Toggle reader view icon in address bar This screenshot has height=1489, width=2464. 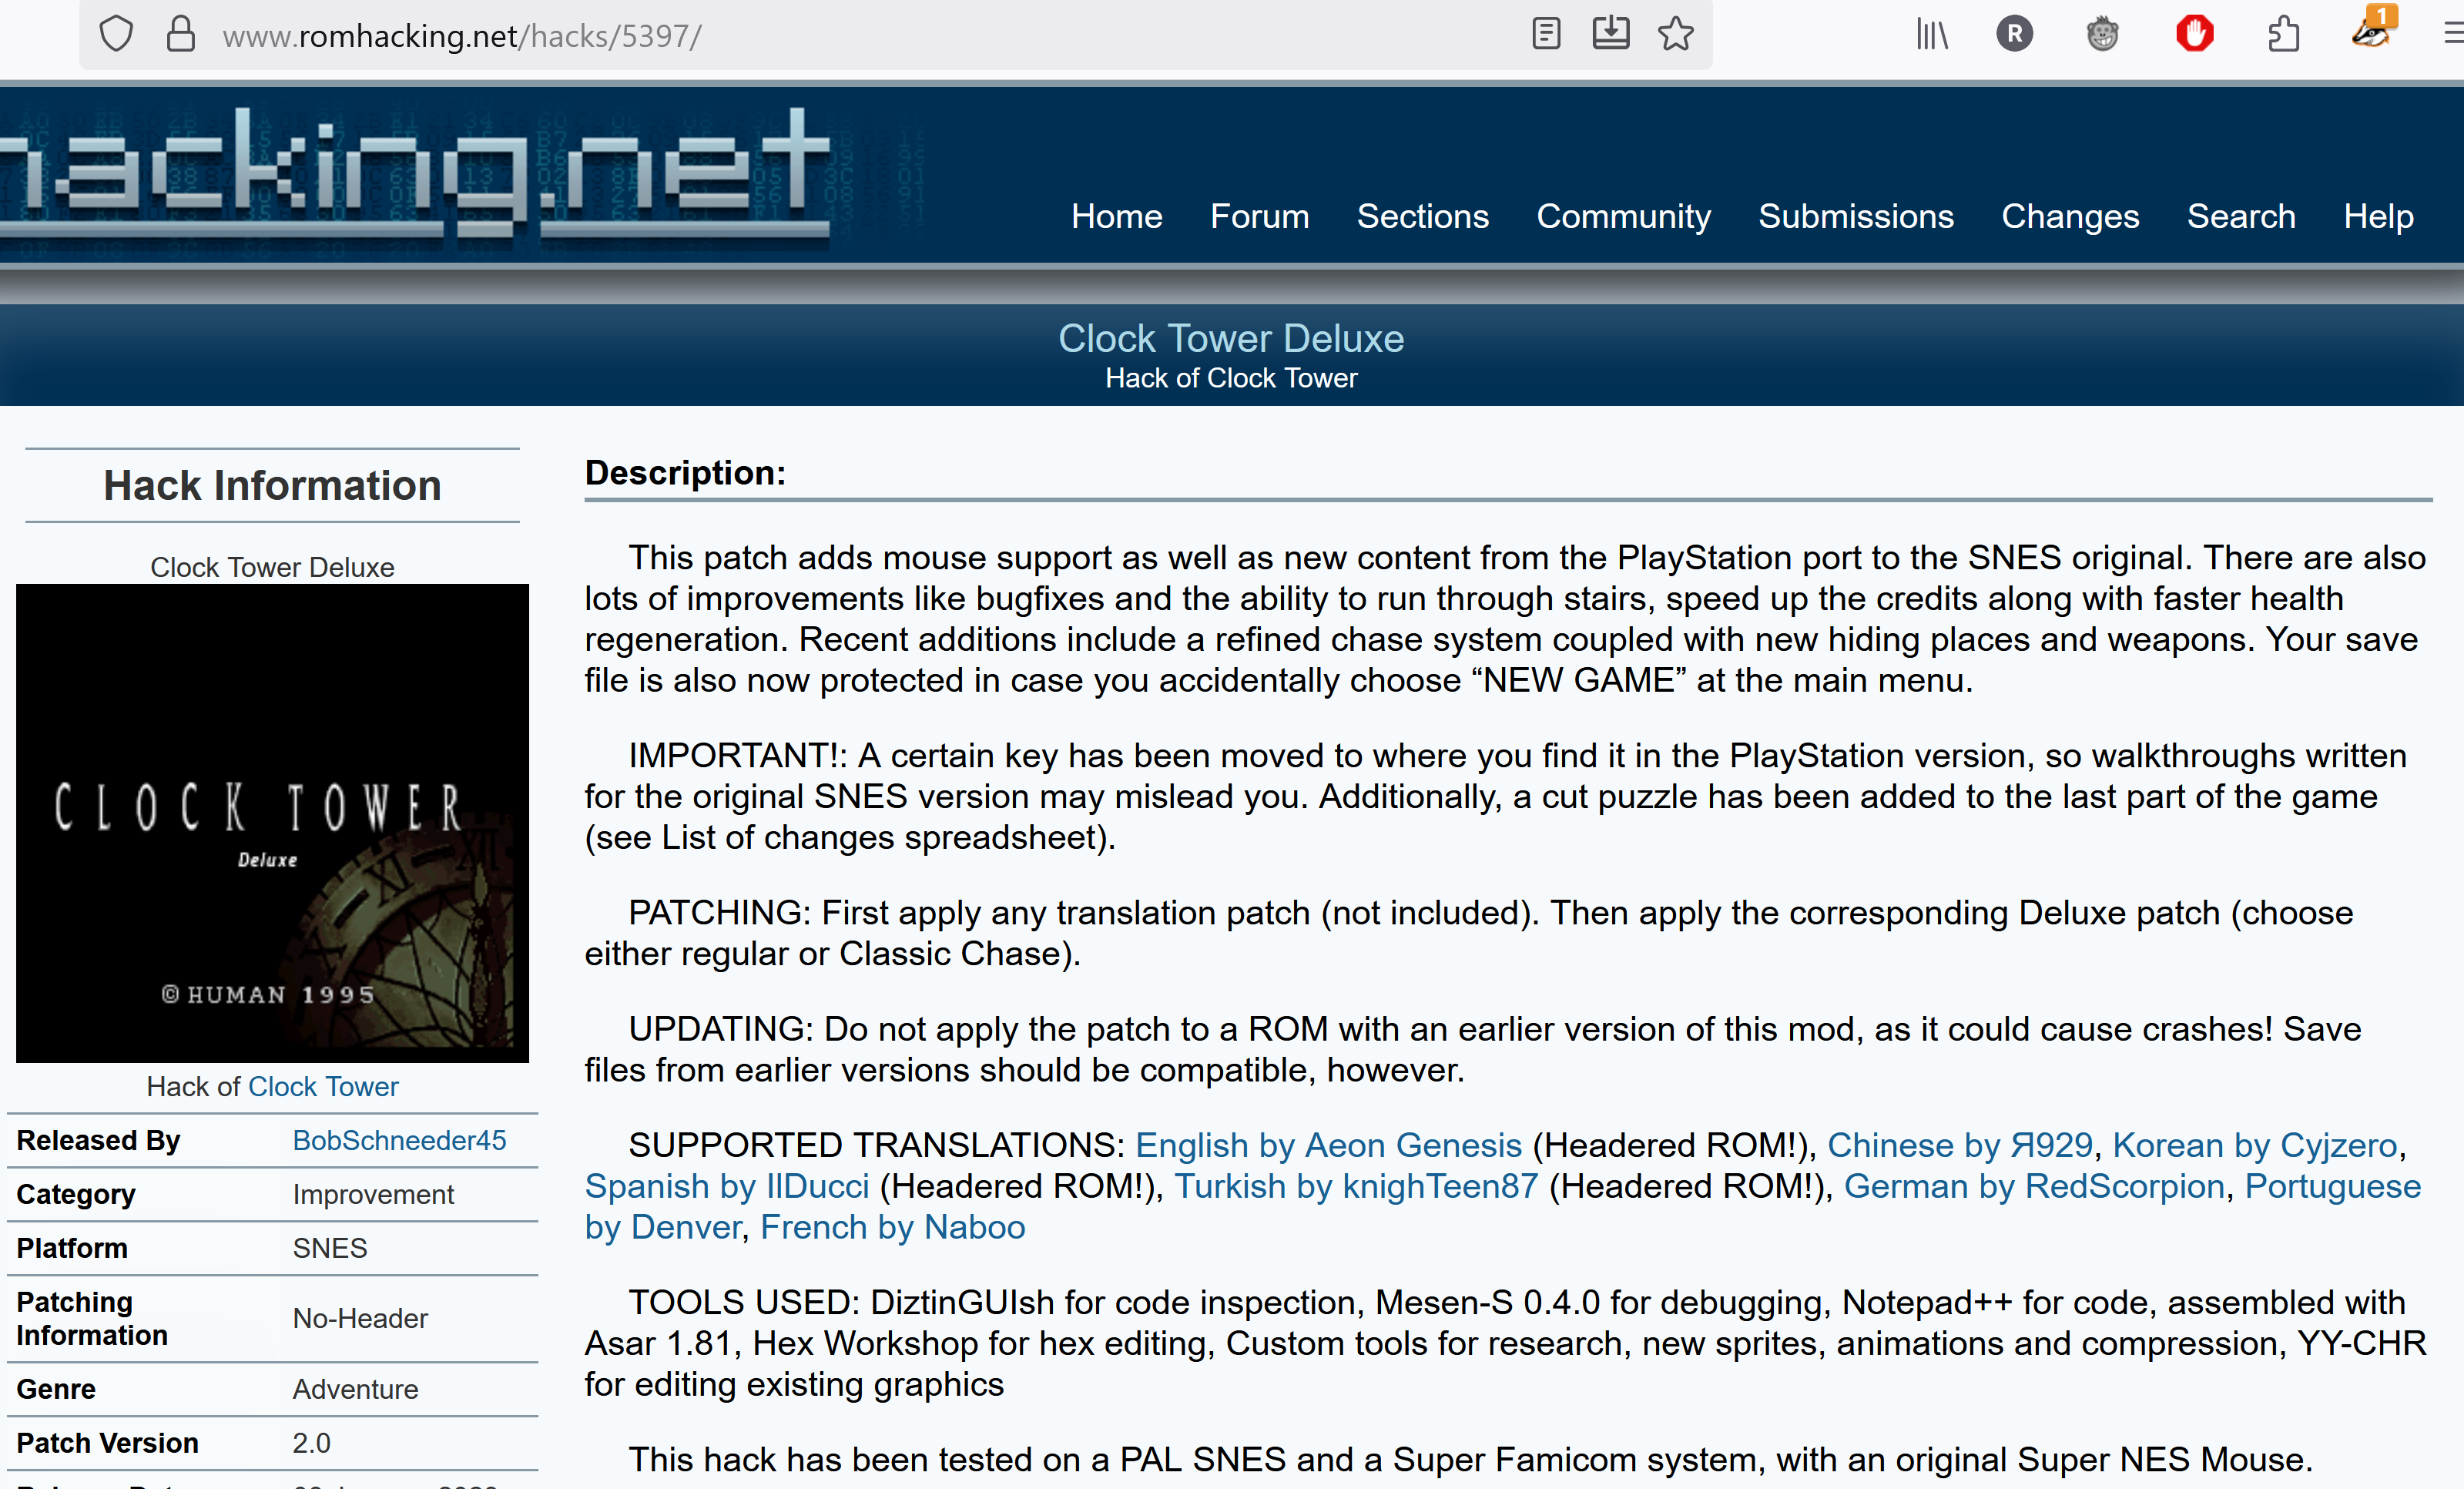[x=1545, y=34]
